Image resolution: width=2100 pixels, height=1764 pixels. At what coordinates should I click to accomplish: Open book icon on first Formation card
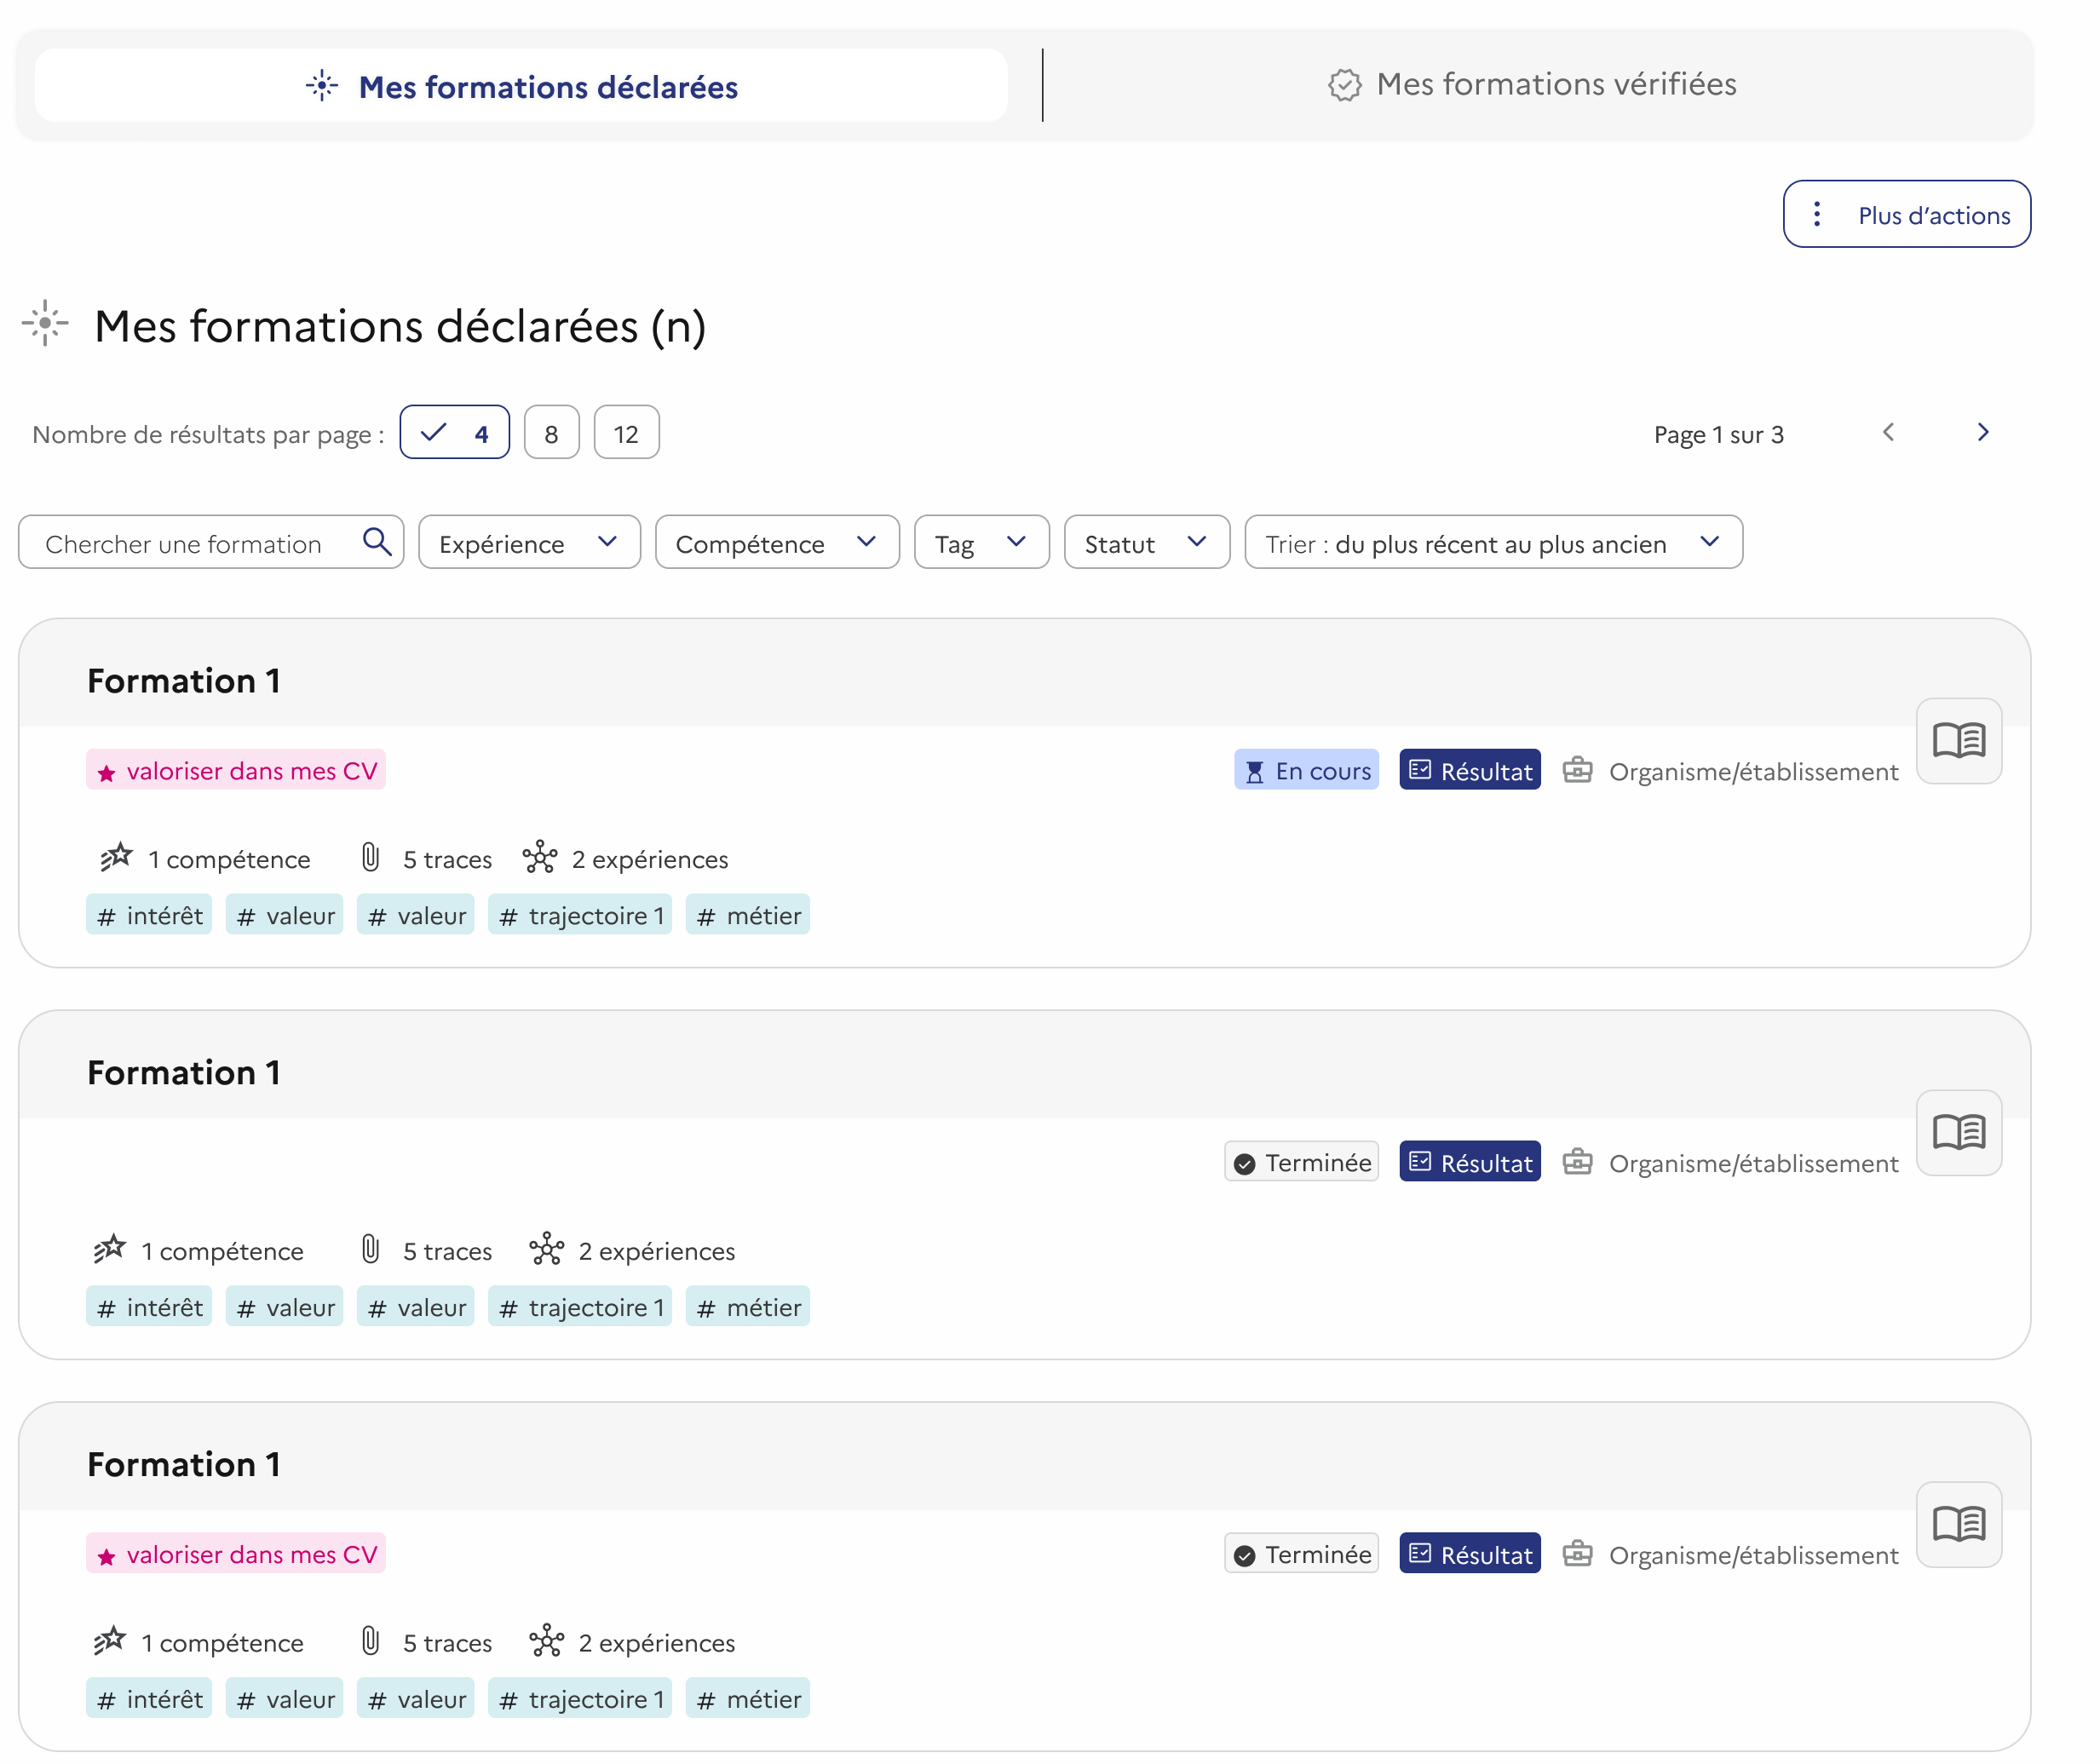1958,741
